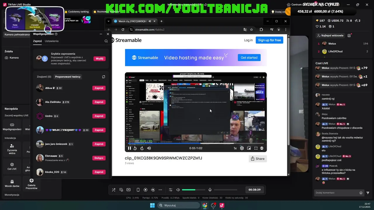Refresh the proposed creators list

(103, 77)
